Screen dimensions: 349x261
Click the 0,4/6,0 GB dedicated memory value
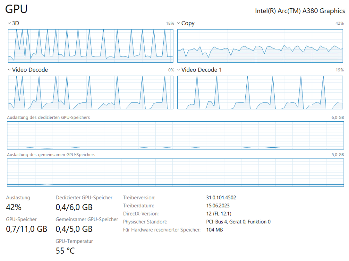pyautogui.click(x=74, y=207)
